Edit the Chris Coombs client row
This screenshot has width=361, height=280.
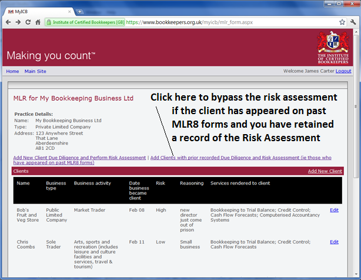(334, 242)
